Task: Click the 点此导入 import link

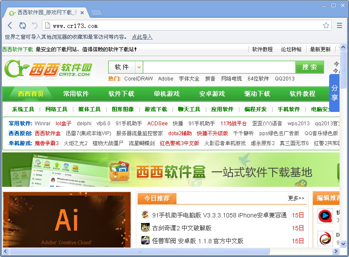Action: pyautogui.click(x=142, y=37)
